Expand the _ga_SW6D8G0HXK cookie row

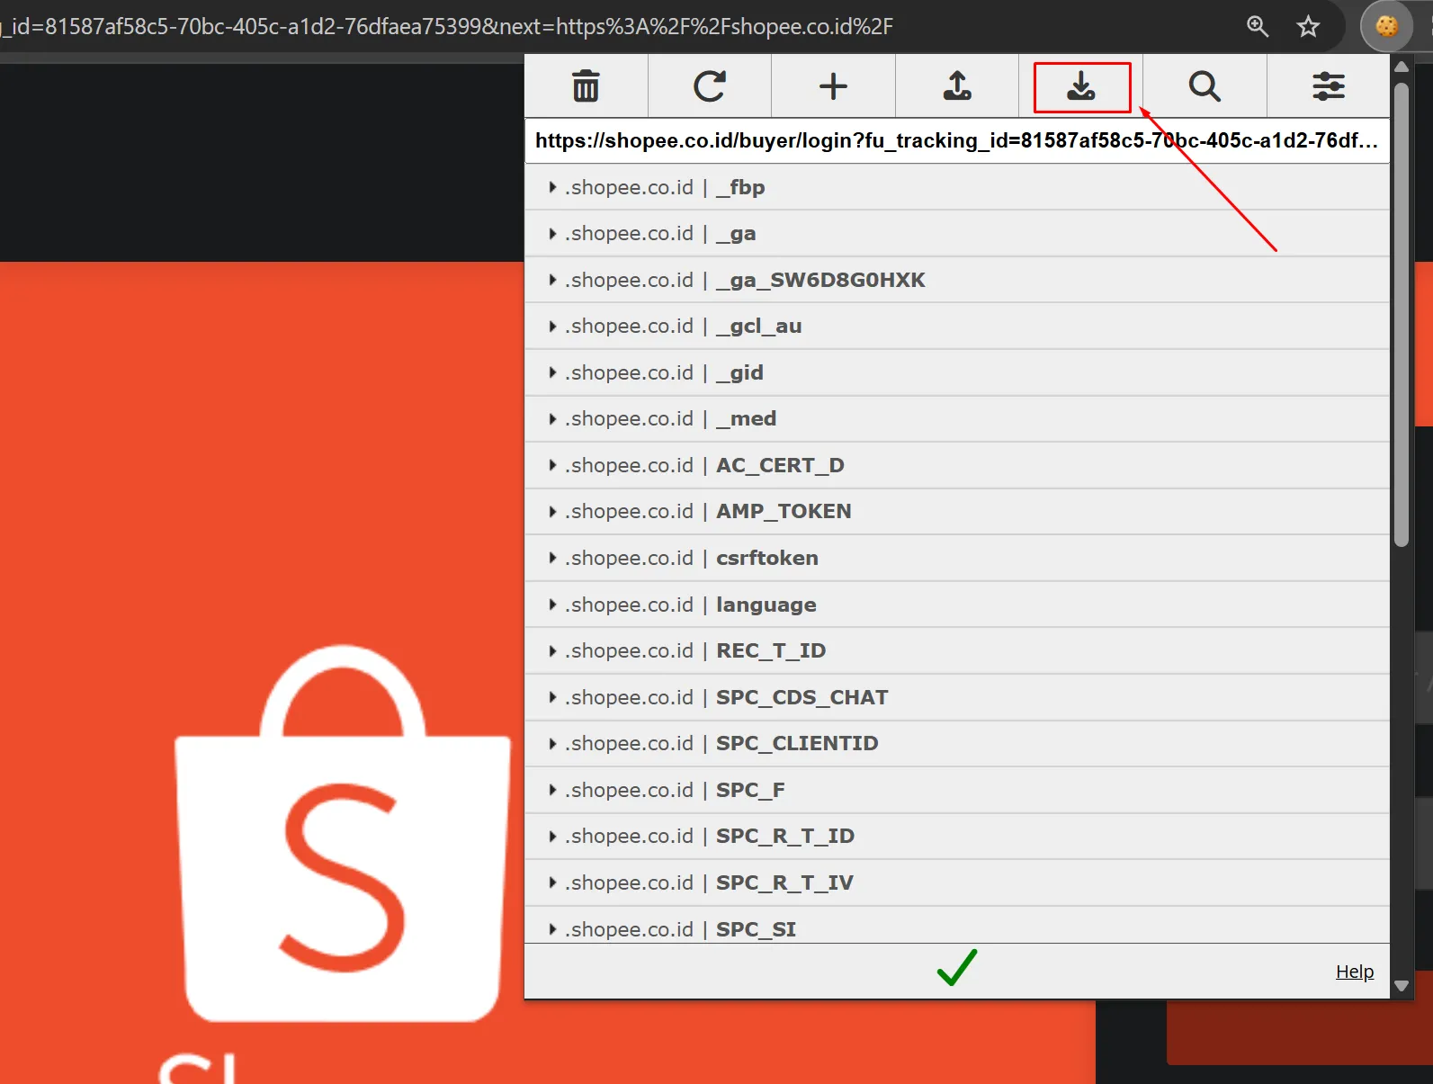957,280
